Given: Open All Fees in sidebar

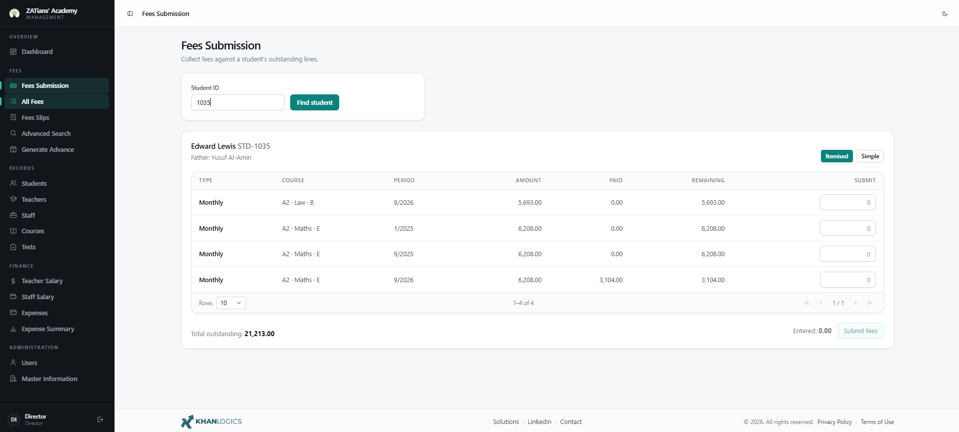Looking at the screenshot, I should click(57, 101).
